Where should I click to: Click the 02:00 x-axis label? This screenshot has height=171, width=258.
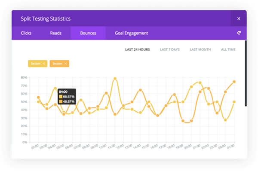[35, 147]
